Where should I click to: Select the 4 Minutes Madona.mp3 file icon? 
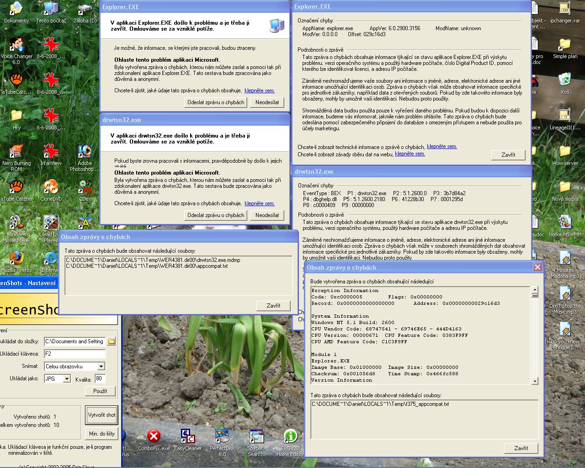point(565,265)
